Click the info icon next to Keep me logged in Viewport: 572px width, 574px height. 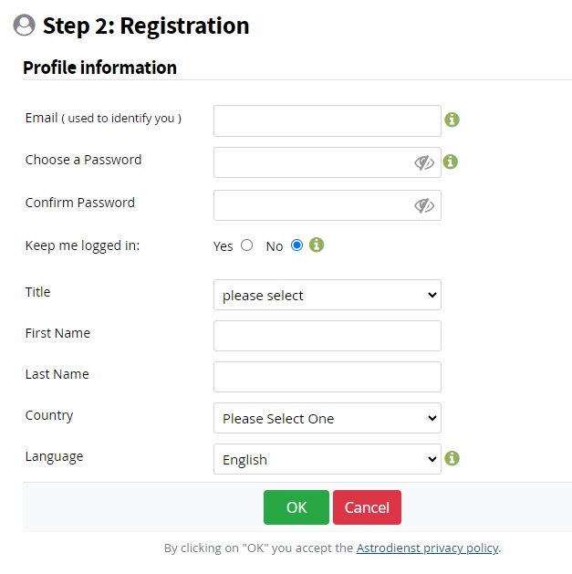[x=317, y=245]
